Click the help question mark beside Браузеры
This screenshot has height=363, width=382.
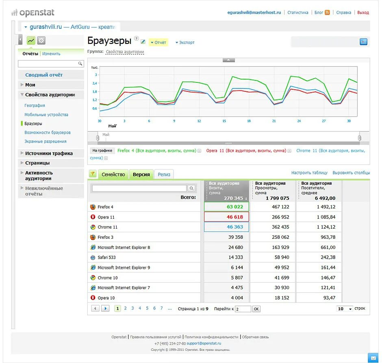click(x=137, y=38)
